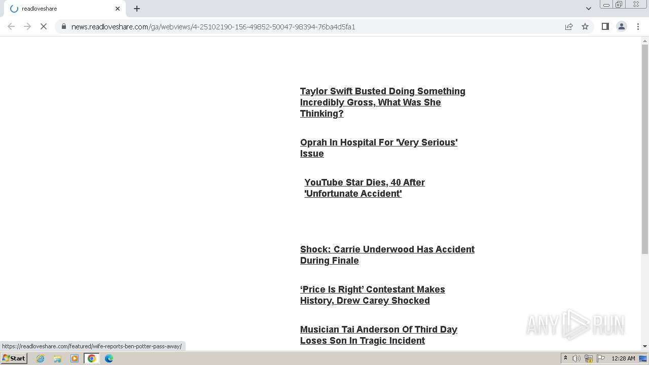Open Windows Start menu
The height and width of the screenshot is (365, 649).
click(x=14, y=358)
